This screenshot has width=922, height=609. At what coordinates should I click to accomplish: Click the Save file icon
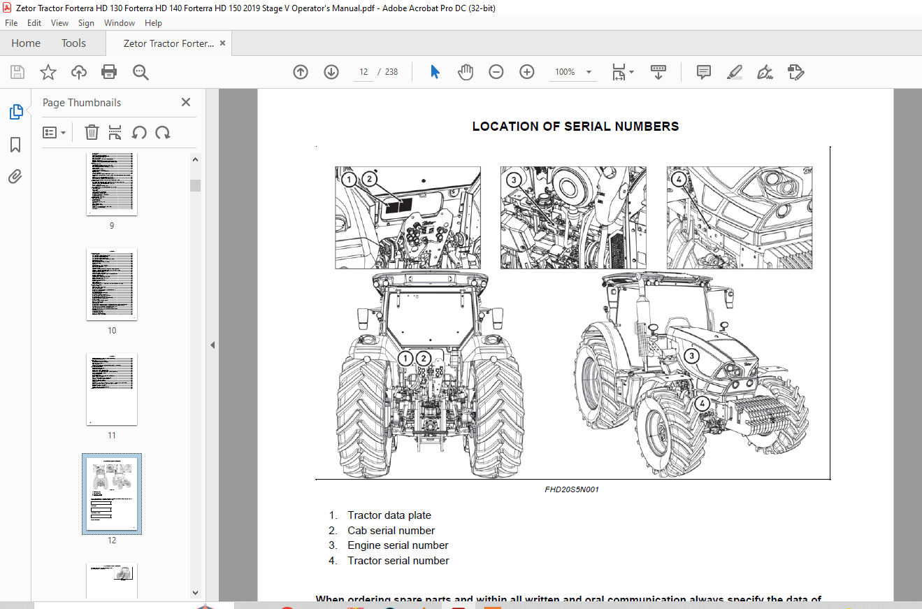point(17,72)
